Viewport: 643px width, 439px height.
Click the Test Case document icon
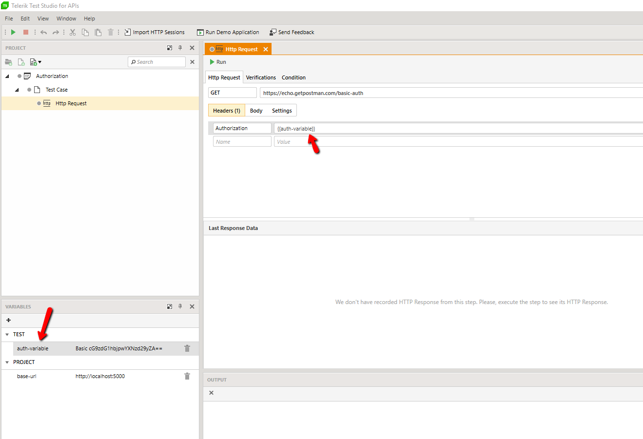[37, 90]
